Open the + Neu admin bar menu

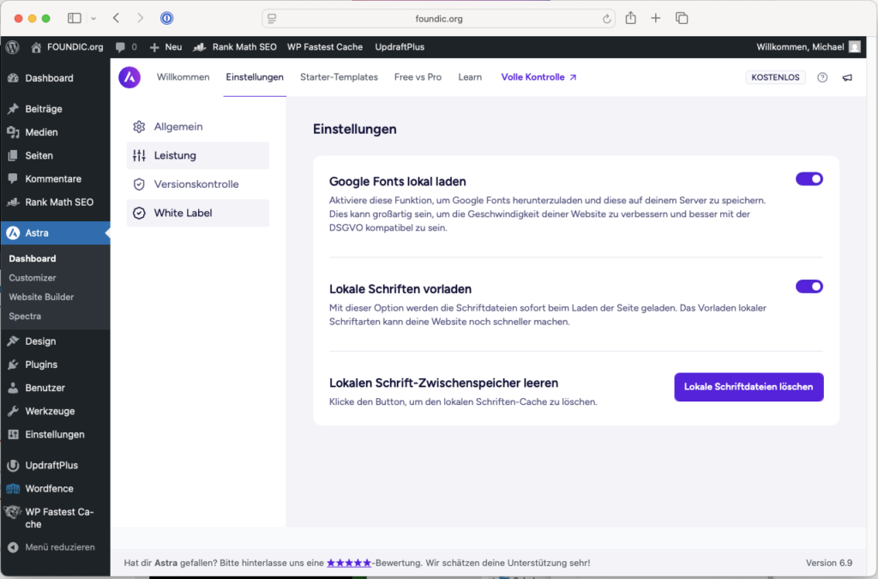point(165,47)
